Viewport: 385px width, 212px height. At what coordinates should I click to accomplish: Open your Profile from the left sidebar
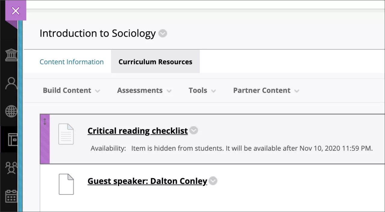[x=11, y=83]
